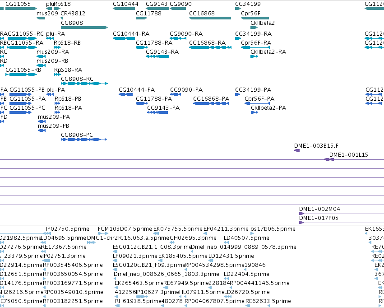Image resolution: width=384 pixels, height=308 pixels.
Task: Select the CG11788-PA protein label
Action: point(154,99)
